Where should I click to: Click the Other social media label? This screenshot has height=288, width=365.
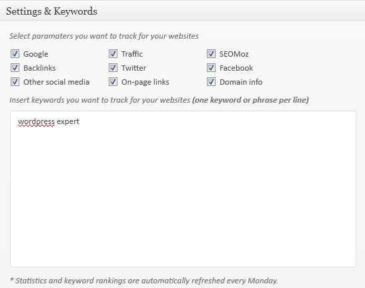(56, 82)
